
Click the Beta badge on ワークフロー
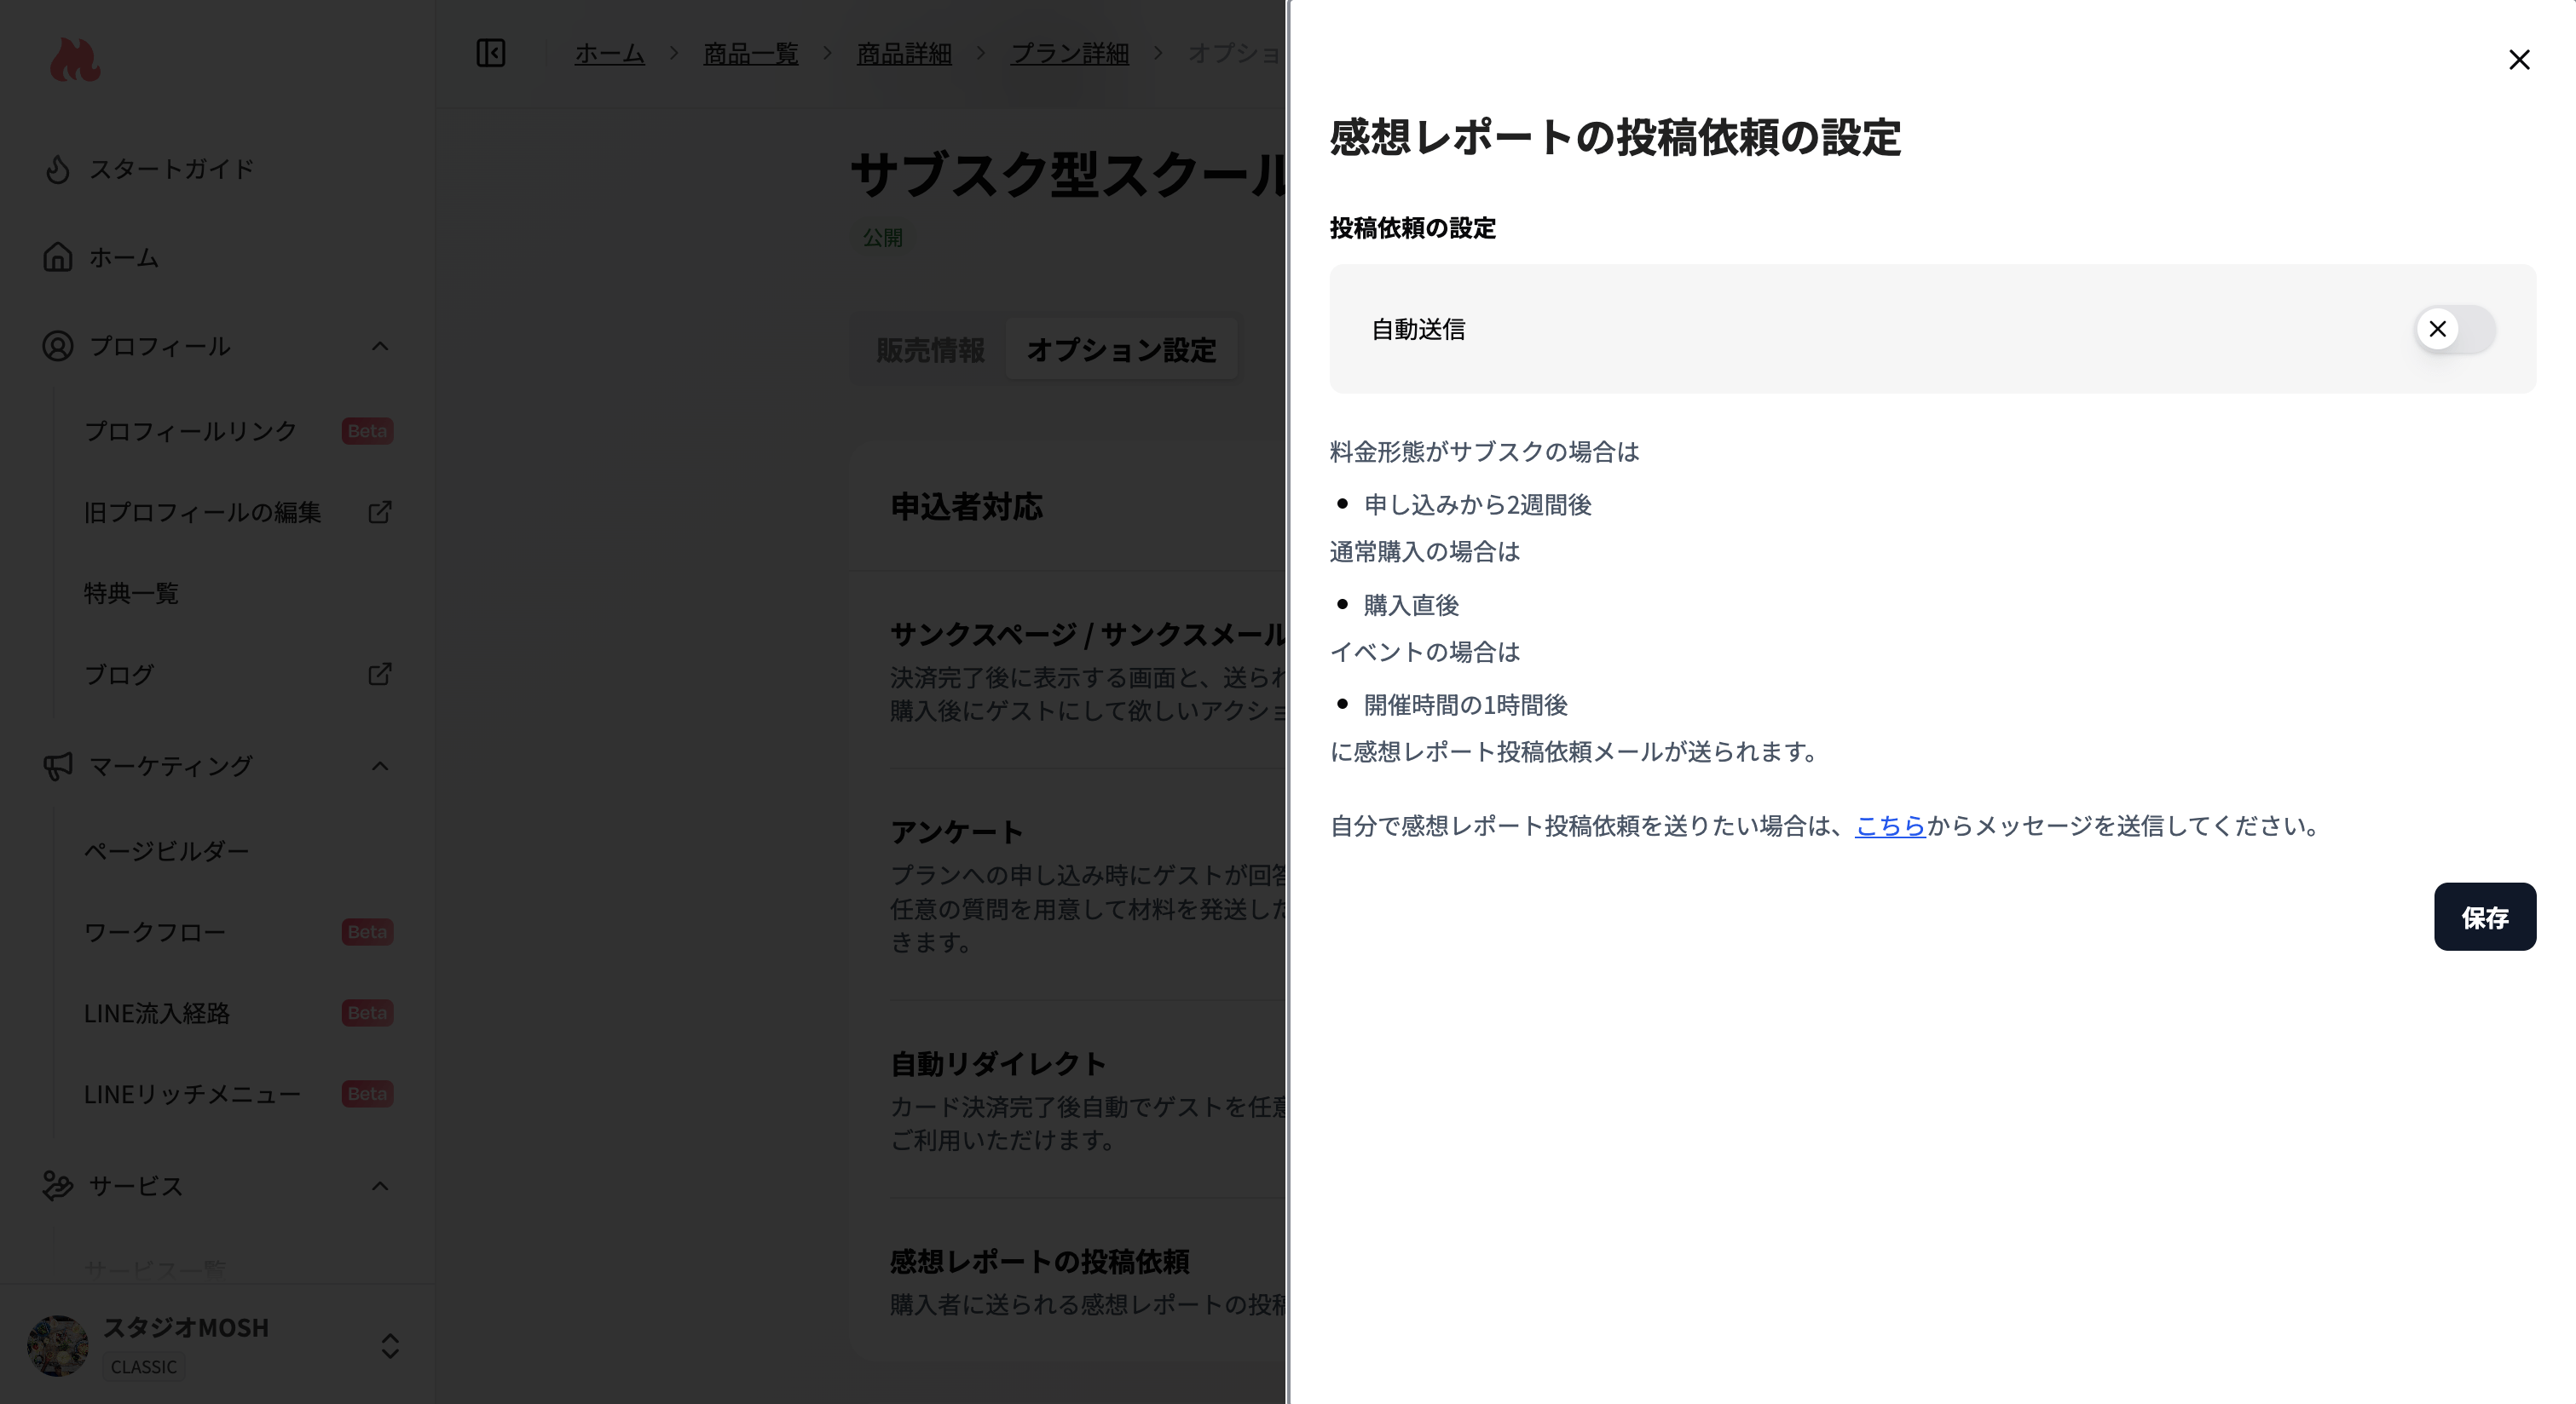[x=367, y=931]
